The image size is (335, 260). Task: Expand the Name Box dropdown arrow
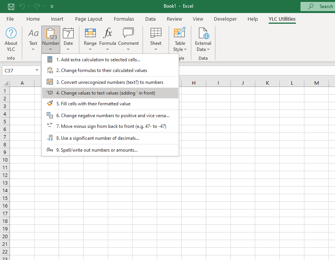tap(37, 70)
